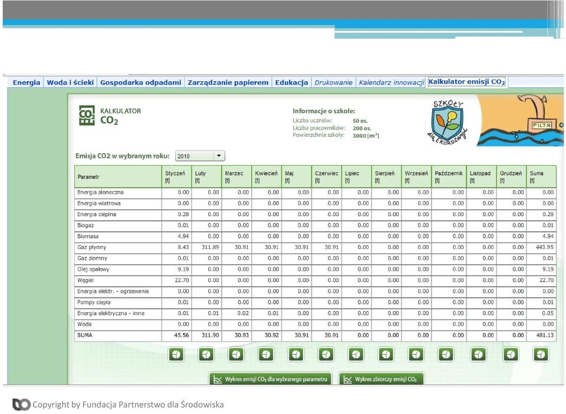
Task: Open the Edukacja tab
Action: click(x=292, y=82)
